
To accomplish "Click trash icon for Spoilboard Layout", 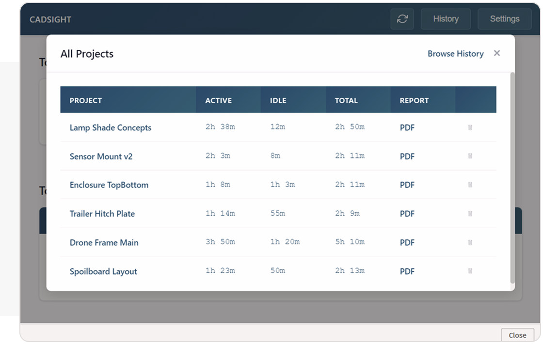I will click(x=470, y=271).
